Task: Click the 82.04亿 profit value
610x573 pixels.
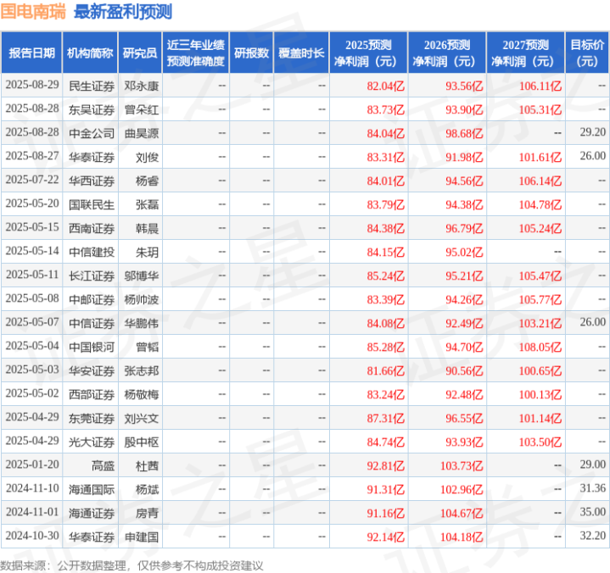Action: 385,86
